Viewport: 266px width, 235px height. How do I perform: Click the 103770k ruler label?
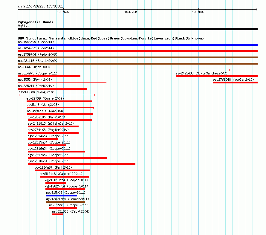(130, 12)
